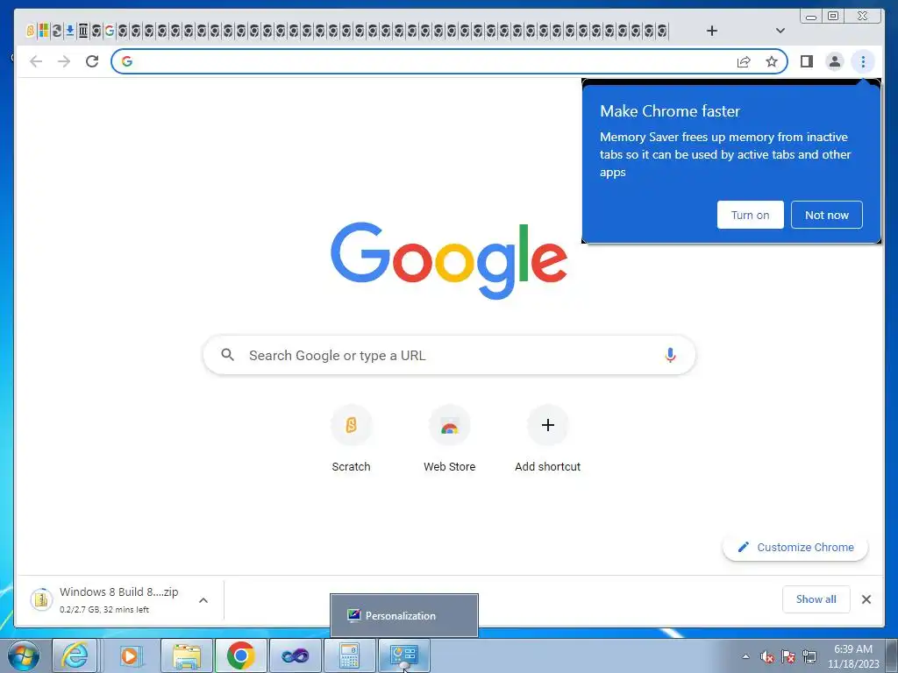The width and height of the screenshot is (898, 673).
Task: Show all downloads
Action: point(816,599)
